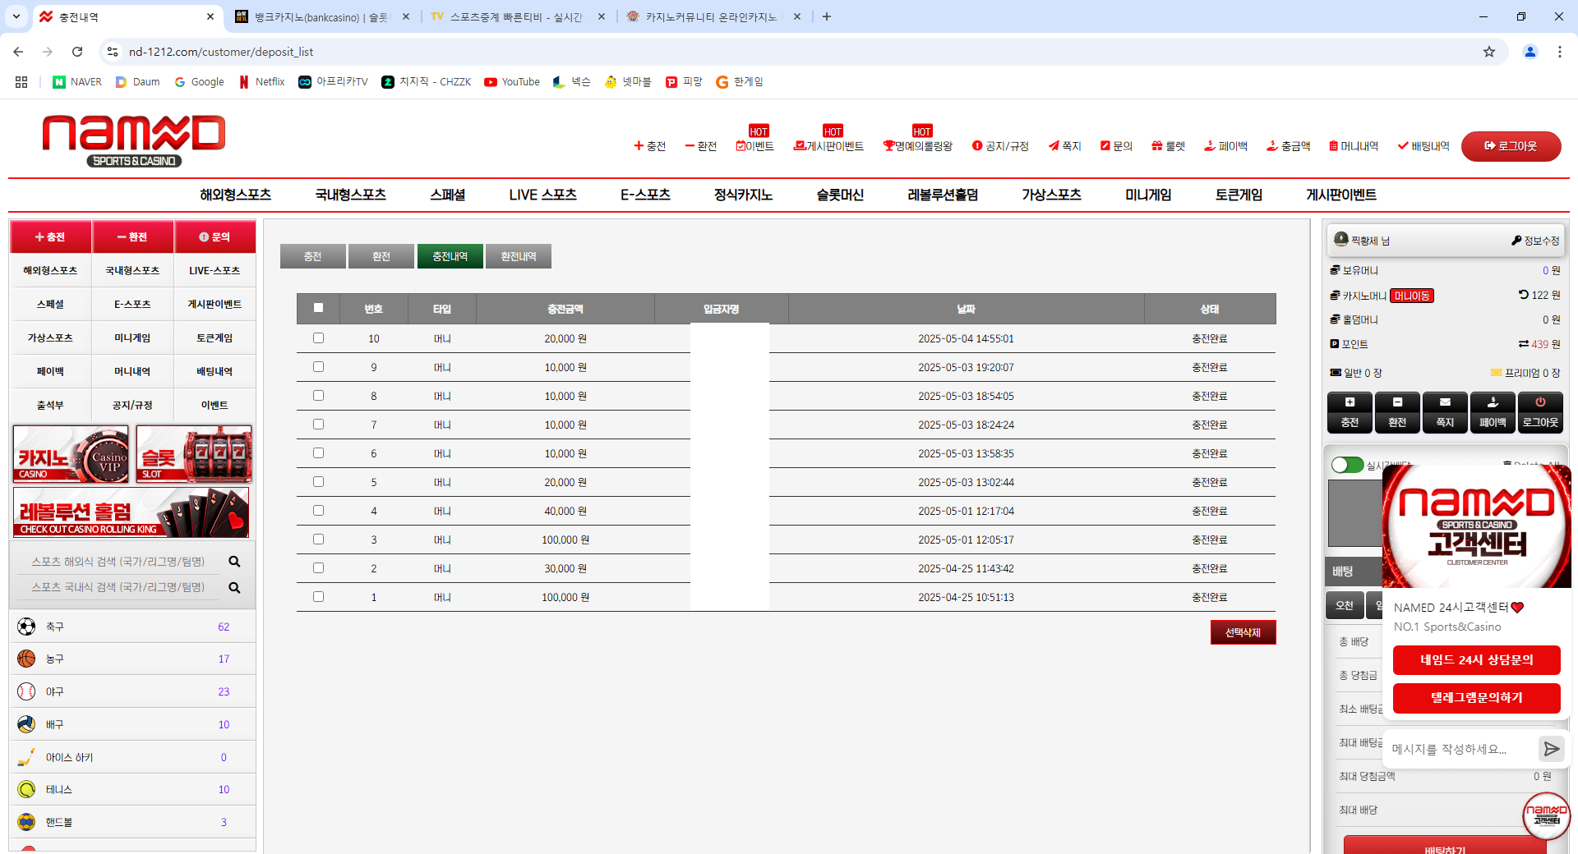This screenshot has width=1578, height=854.
Task: Check the box for deposit row 10
Action: [318, 338]
